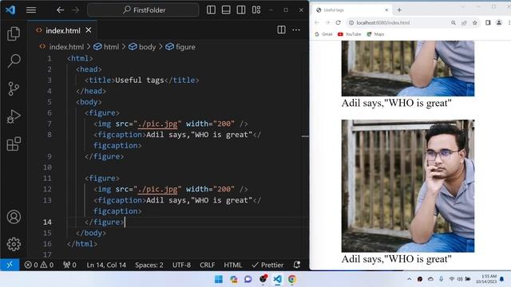Click the bottom caption Adil says in browser
Viewport: 511px width, 287px height.
pyautogui.click(x=396, y=259)
